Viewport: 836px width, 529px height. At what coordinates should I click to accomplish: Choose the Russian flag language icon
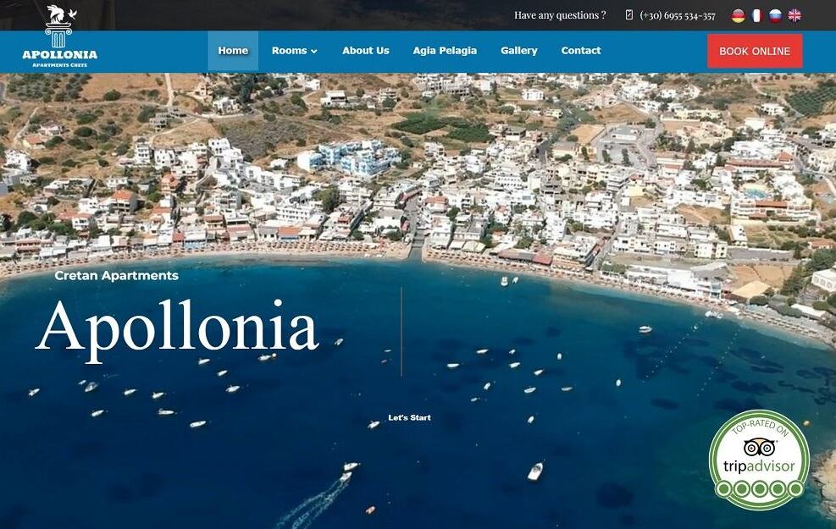click(775, 15)
